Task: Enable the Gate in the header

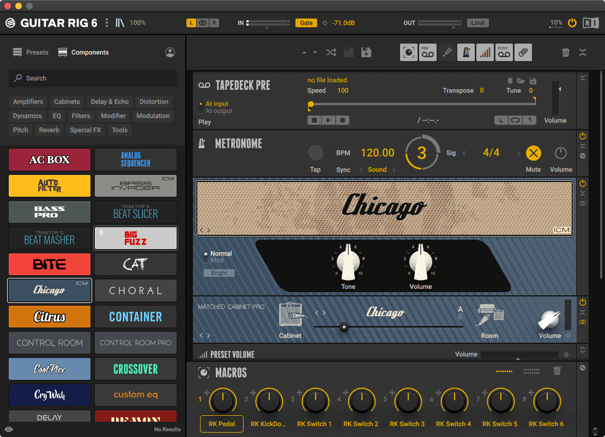Action: (x=306, y=23)
